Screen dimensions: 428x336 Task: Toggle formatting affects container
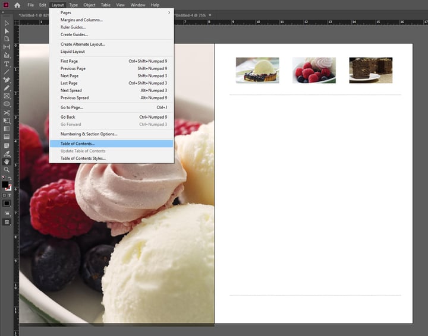pos(4,195)
